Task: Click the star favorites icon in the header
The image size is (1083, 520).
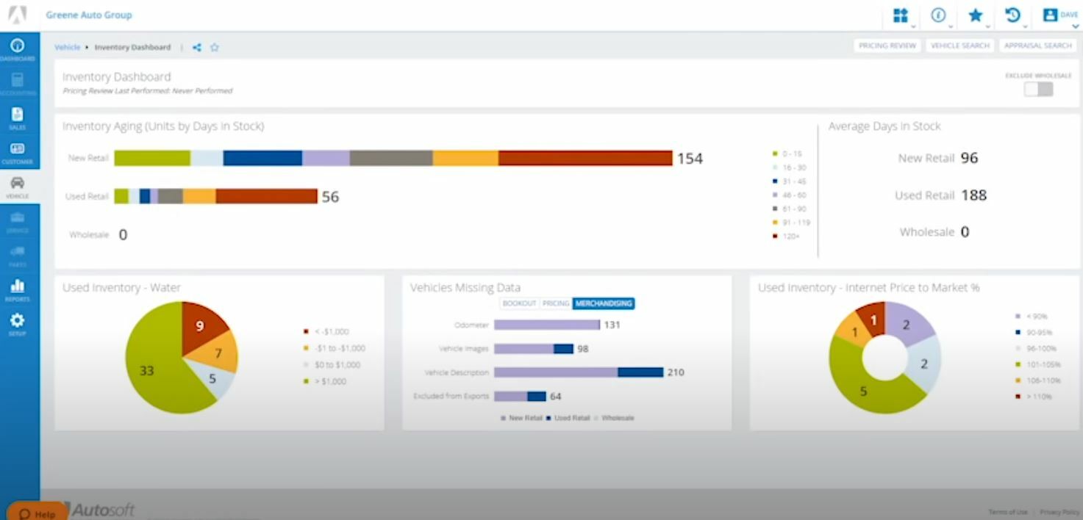Action: pyautogui.click(x=976, y=13)
